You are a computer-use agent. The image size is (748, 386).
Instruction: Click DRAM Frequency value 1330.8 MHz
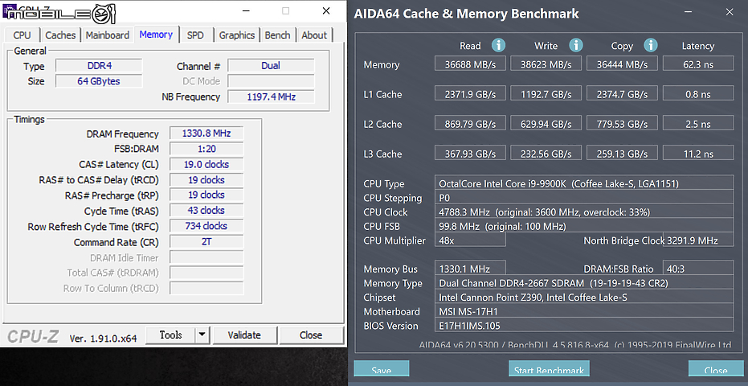[x=206, y=133]
